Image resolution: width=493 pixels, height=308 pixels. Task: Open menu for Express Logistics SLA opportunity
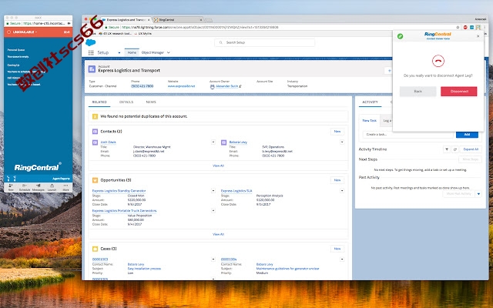342,191
